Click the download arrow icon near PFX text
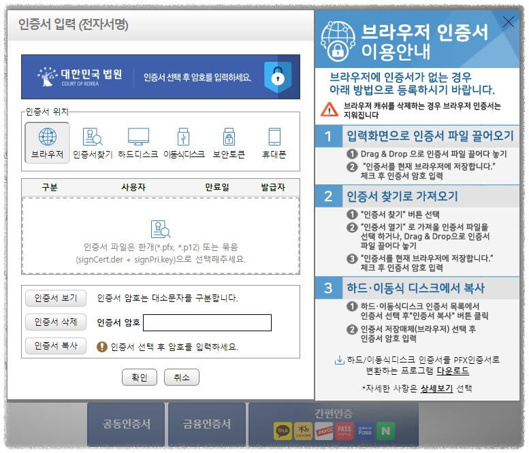The height and width of the screenshot is (453, 529). (339, 360)
